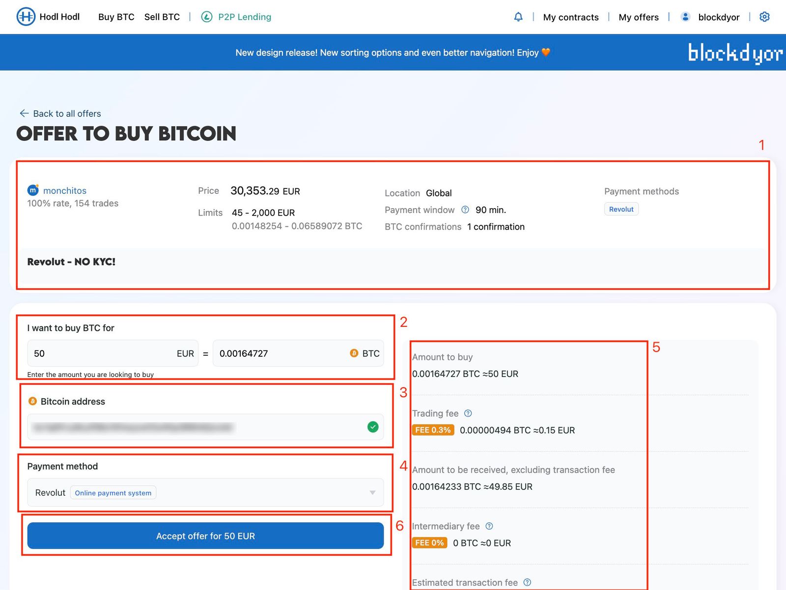The image size is (786, 590).
Task: Switch to Buy BTC
Action: 116,17
